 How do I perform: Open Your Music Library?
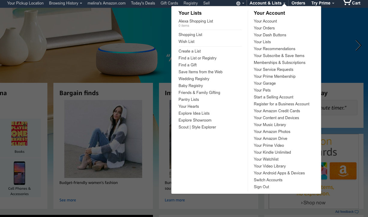270,125
